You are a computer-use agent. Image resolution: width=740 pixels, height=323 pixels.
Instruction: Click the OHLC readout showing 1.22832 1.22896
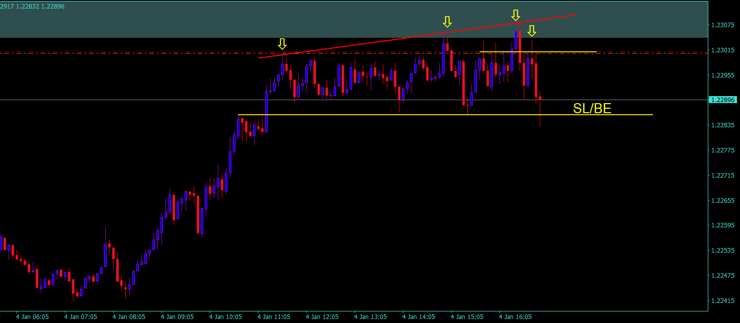pyautogui.click(x=32, y=6)
